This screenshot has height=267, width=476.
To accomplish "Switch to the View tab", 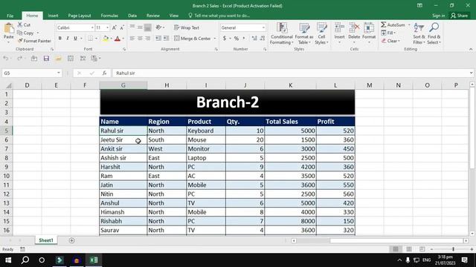I will coord(173,16).
